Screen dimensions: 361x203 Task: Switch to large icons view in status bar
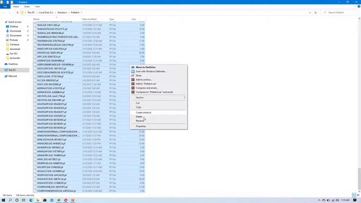pyautogui.click(x=358, y=195)
